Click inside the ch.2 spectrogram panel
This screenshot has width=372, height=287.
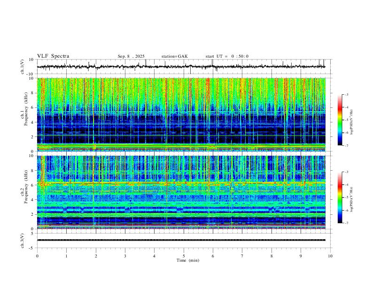(x=181, y=192)
